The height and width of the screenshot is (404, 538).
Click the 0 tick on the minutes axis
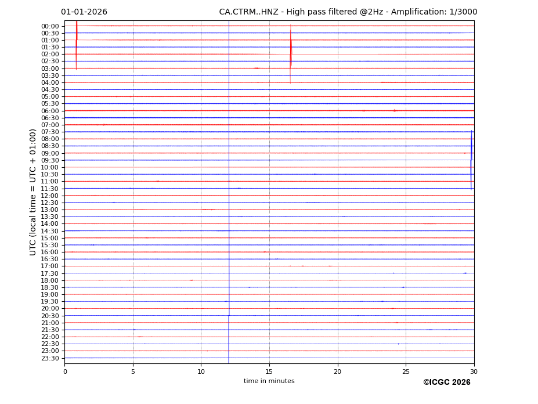65,371
